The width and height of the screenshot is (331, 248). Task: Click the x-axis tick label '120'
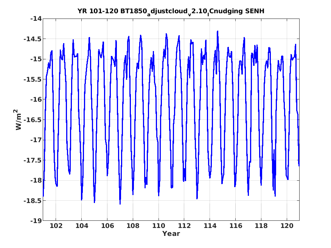pos(287,226)
